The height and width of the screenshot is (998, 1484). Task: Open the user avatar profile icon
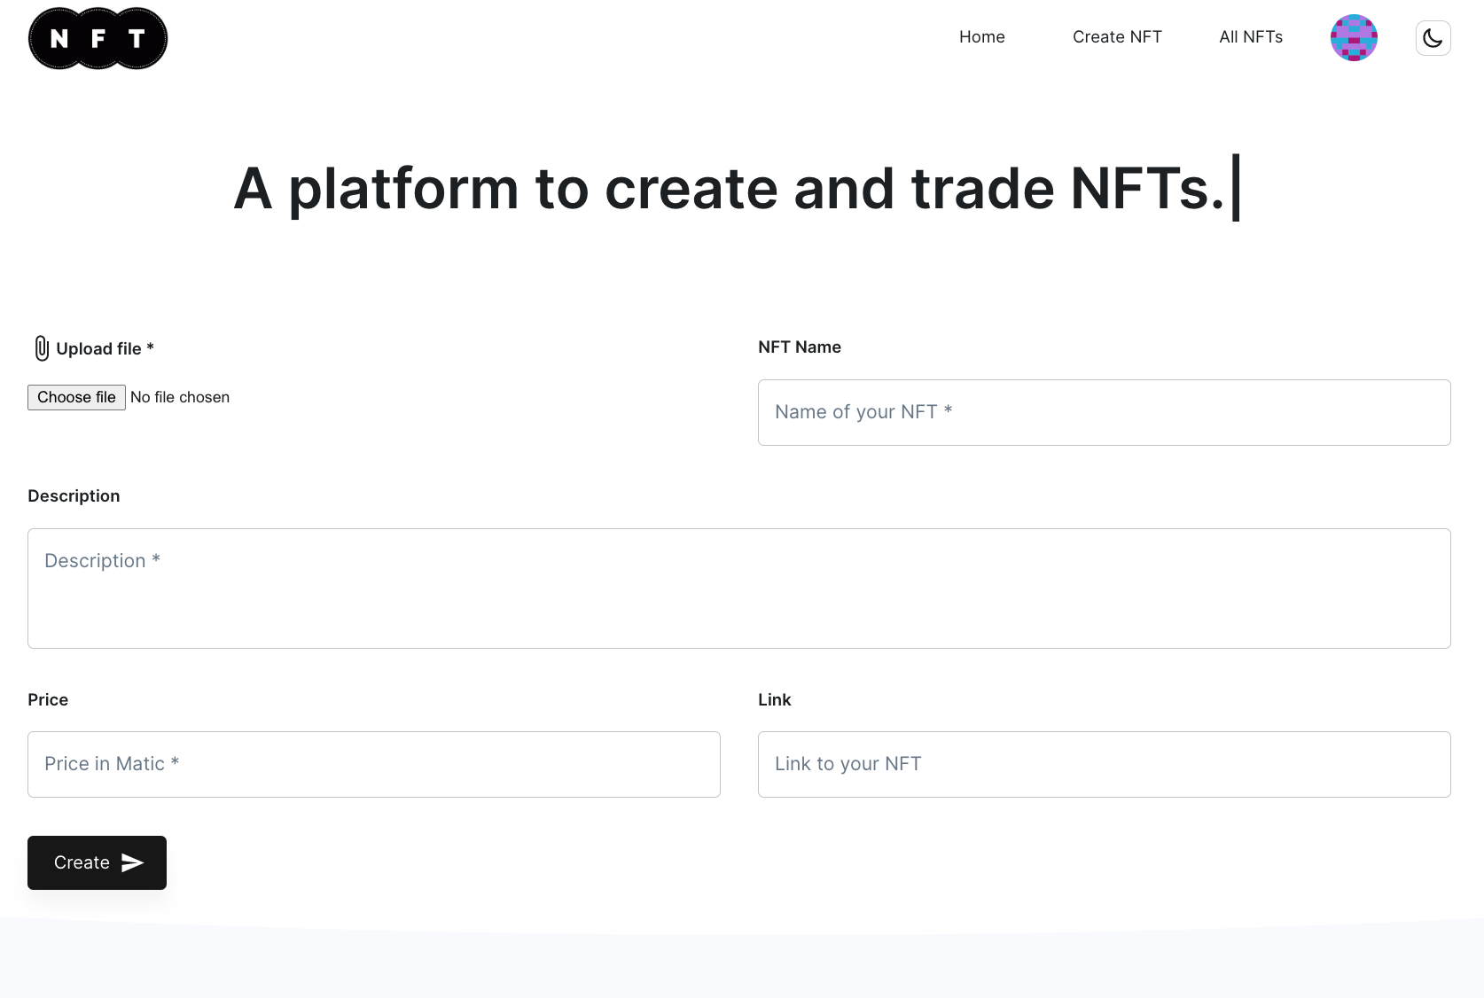1354,38
